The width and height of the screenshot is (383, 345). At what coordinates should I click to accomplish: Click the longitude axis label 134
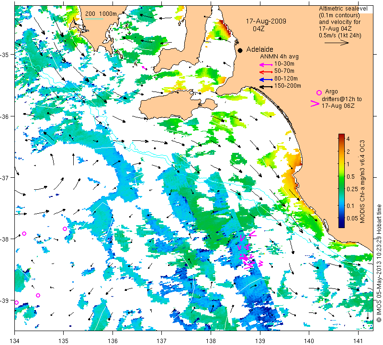coord(15,341)
